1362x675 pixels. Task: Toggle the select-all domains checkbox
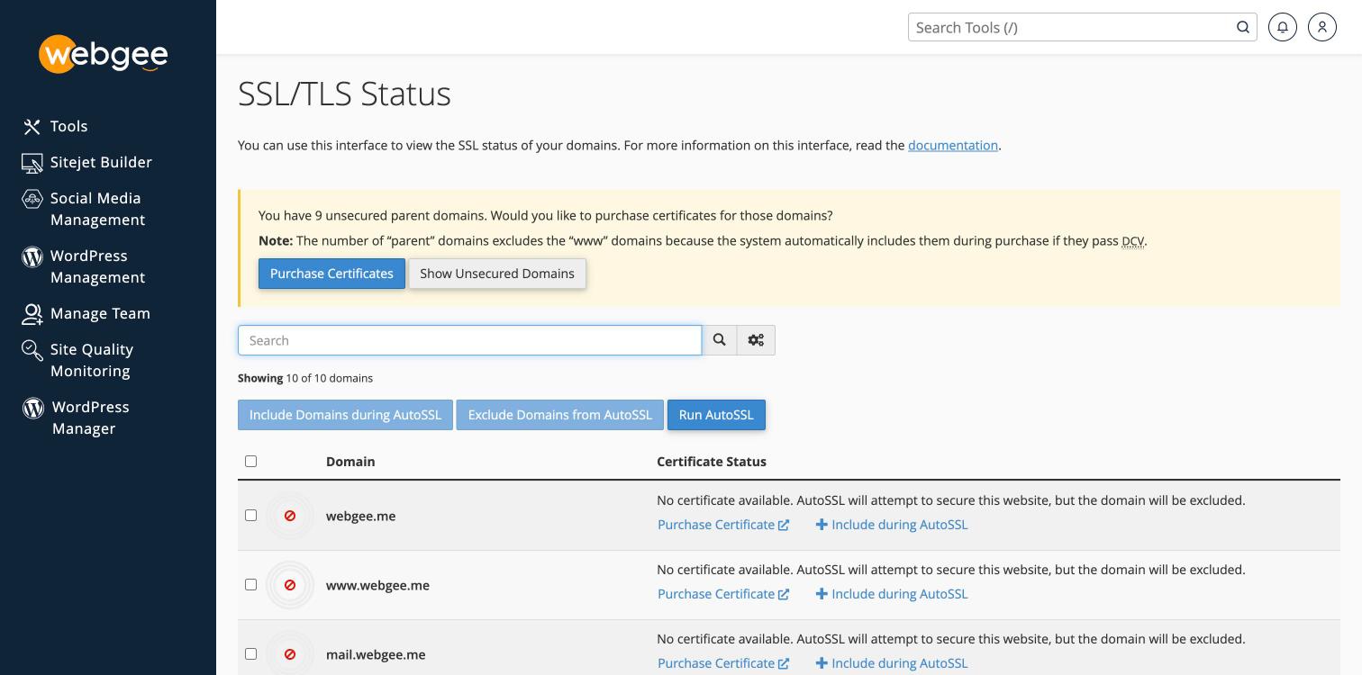(250, 462)
